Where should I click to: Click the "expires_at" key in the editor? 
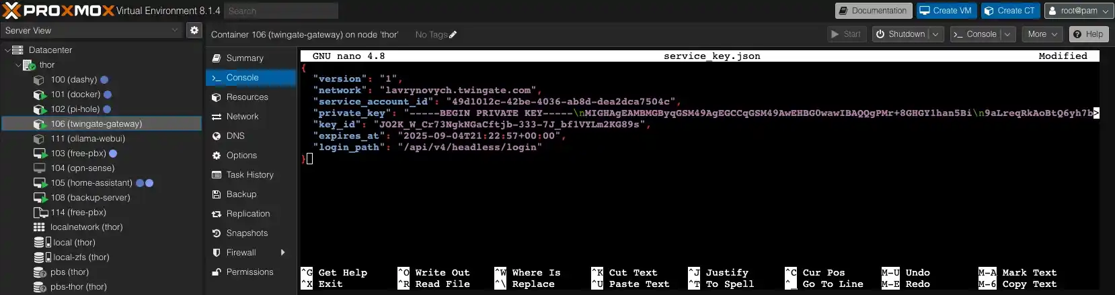pos(348,136)
